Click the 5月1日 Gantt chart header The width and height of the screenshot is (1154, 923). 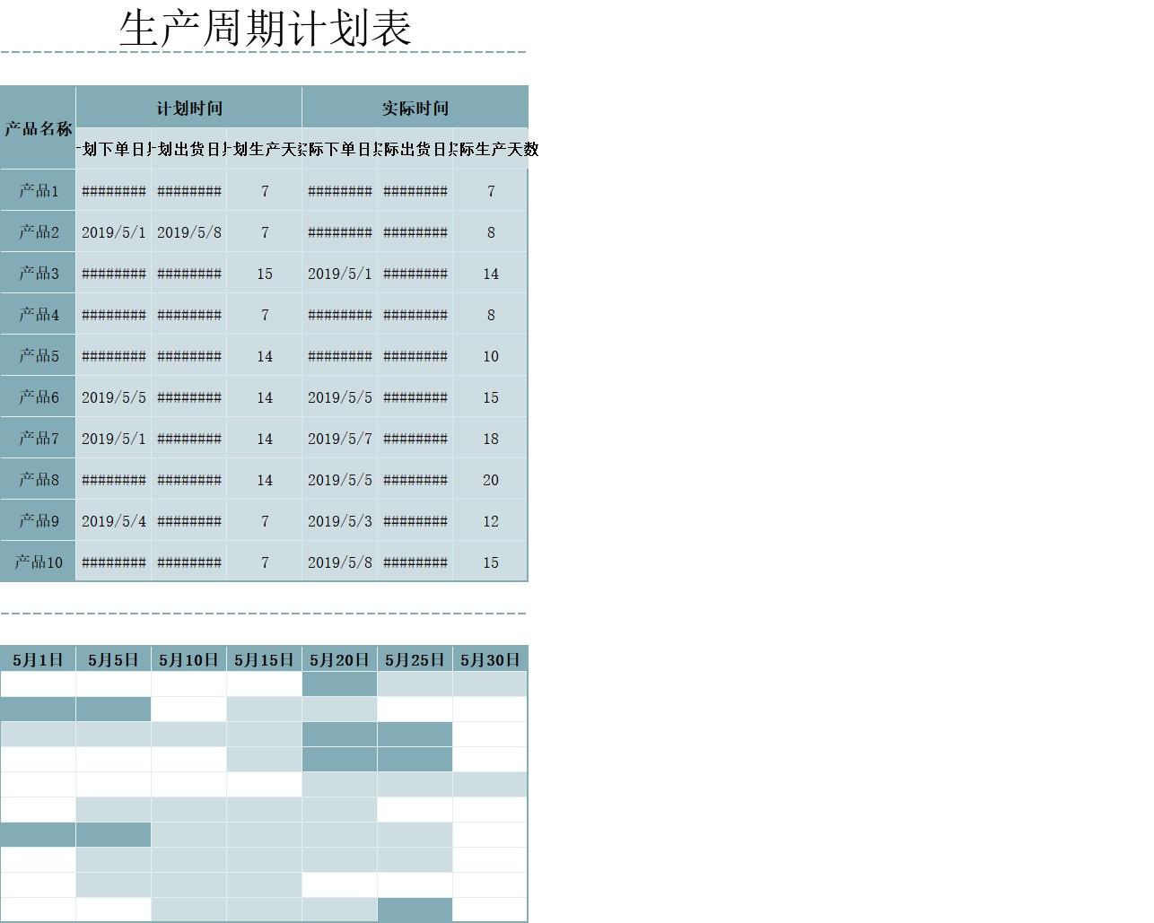(x=38, y=658)
